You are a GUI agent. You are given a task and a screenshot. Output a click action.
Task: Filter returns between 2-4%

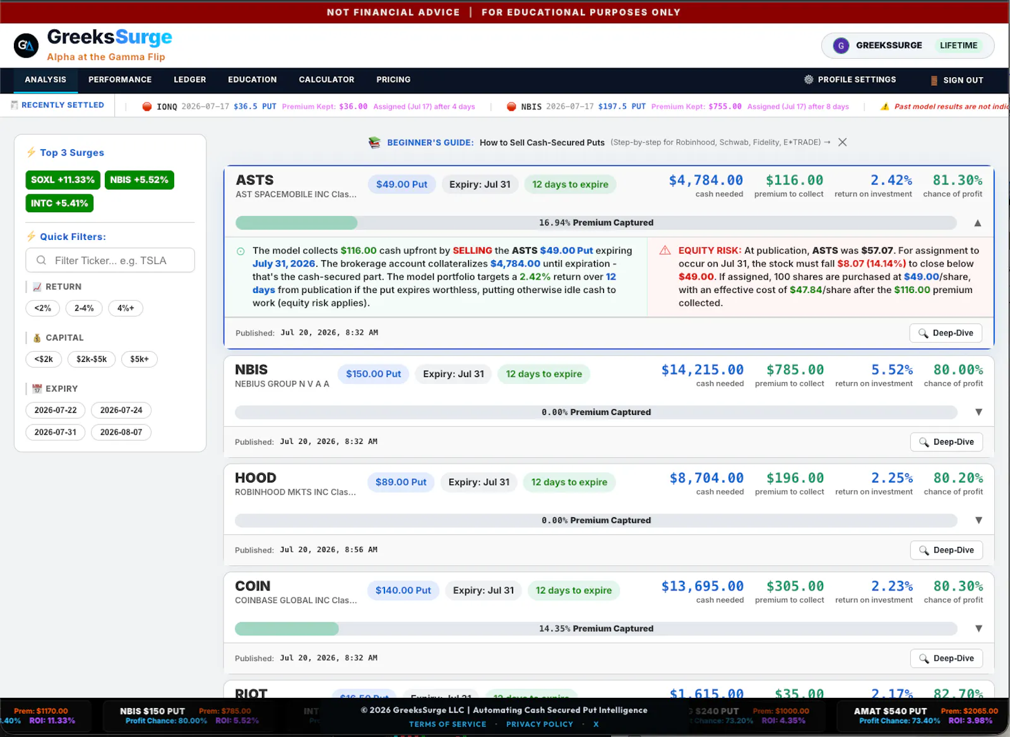coord(84,308)
